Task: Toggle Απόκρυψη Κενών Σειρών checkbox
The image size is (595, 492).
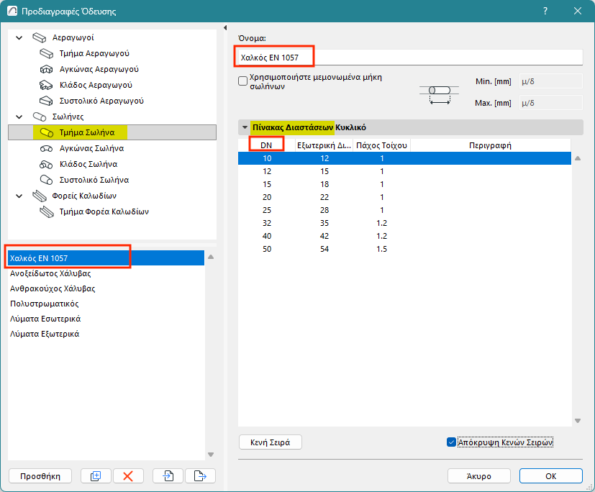Action: coord(451,442)
